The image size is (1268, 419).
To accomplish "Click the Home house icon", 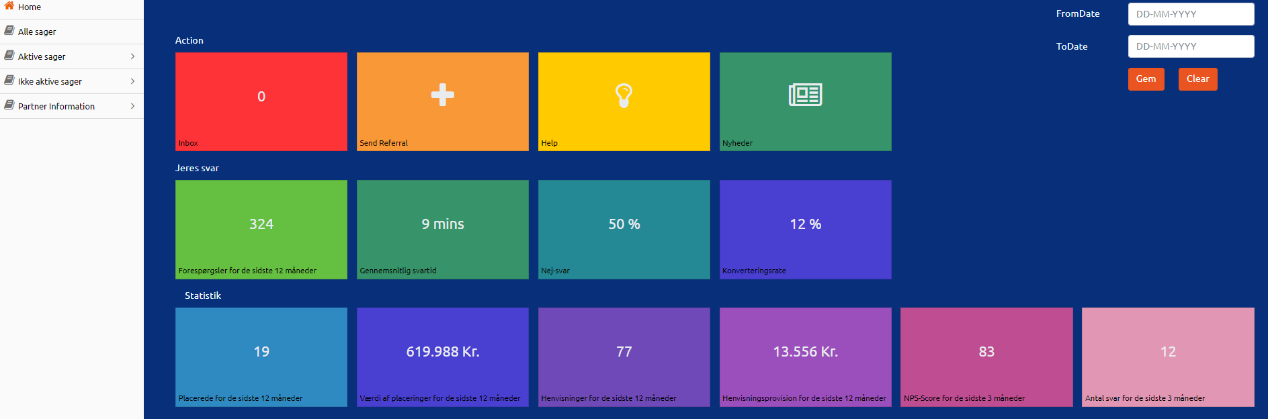I will tap(9, 6).
